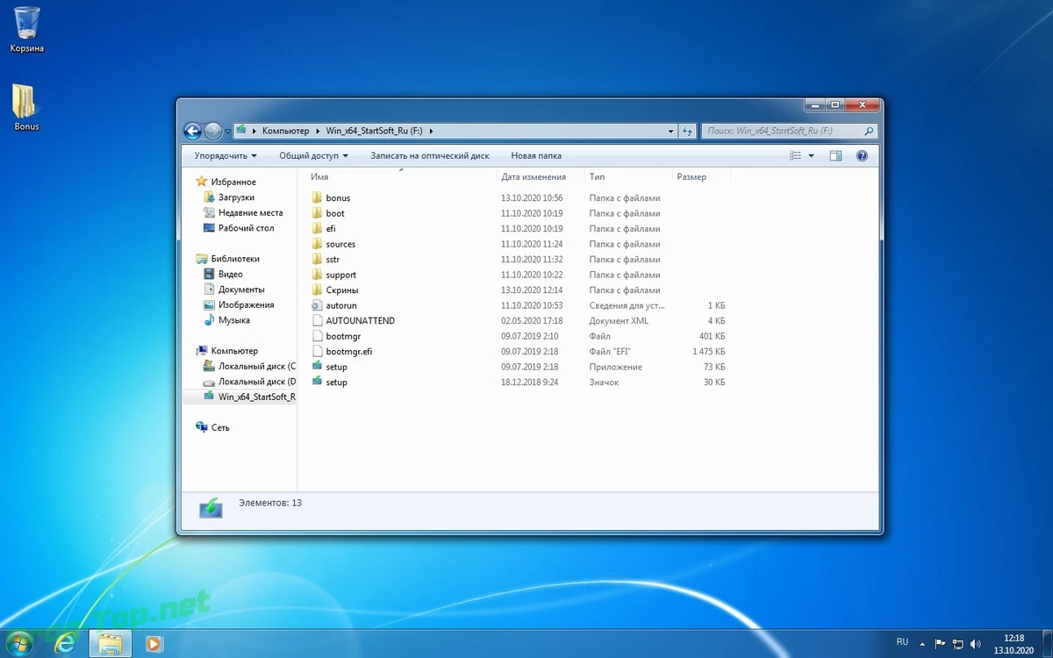
Task: Click the volume speaker tray icon
Action: [x=974, y=644]
